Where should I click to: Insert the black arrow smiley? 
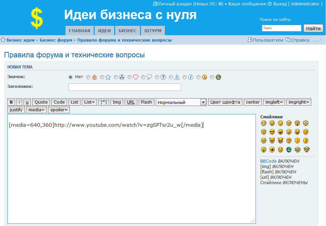[272, 150]
